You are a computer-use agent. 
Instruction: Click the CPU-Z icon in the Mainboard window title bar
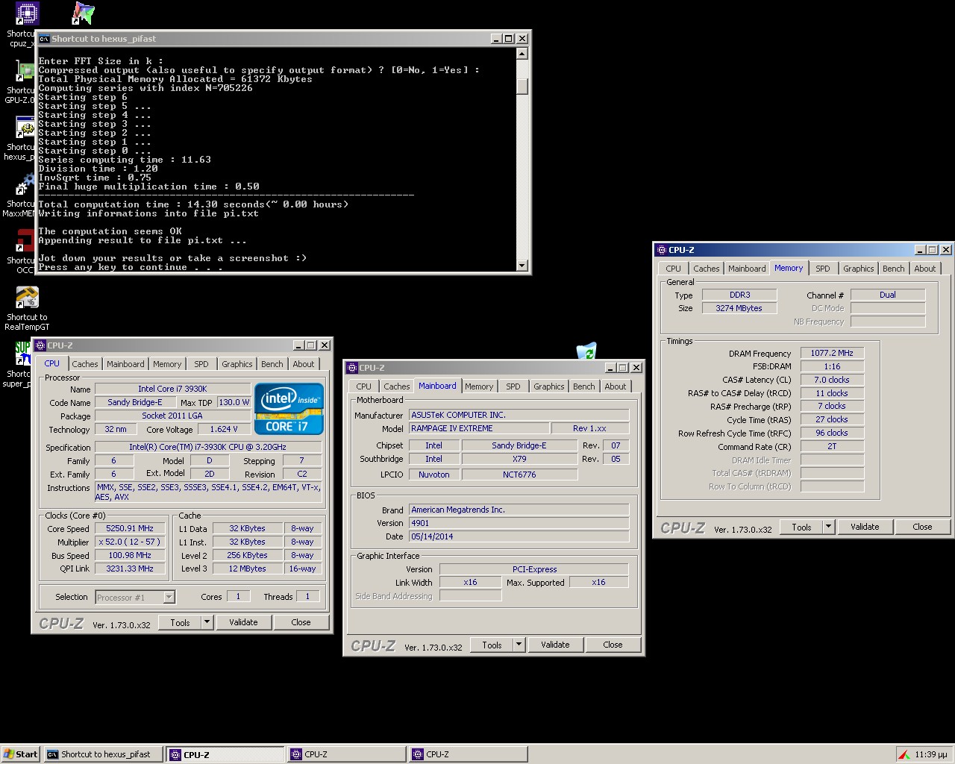(x=352, y=368)
